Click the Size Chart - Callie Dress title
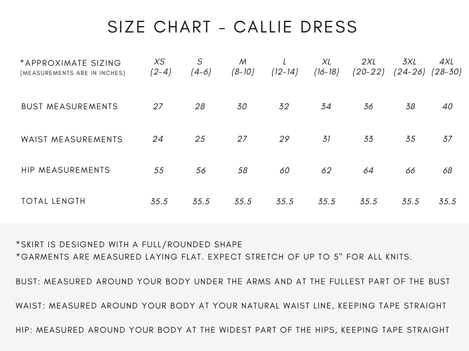The height and width of the screenshot is (351, 469). (x=233, y=27)
